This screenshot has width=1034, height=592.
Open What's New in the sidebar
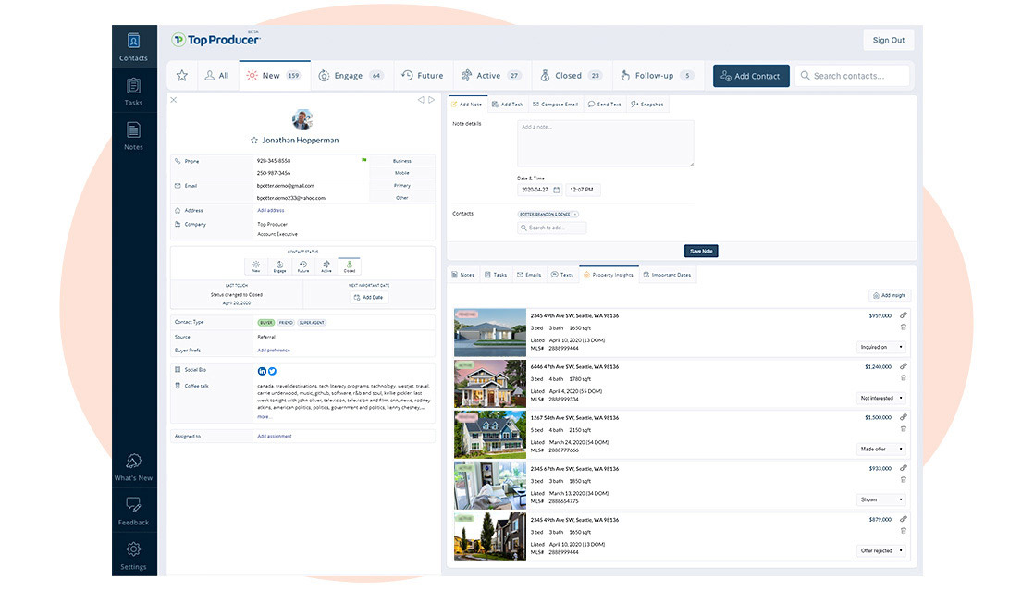[133, 467]
